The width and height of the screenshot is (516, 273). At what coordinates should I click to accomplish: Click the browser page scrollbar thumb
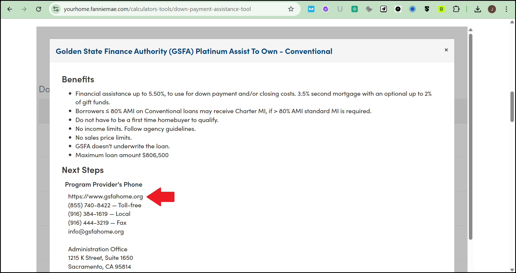tap(512, 107)
